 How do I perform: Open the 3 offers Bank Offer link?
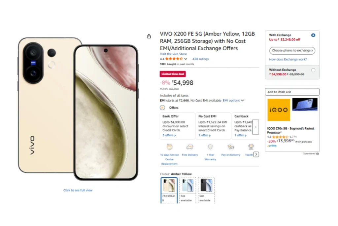coord(169,135)
